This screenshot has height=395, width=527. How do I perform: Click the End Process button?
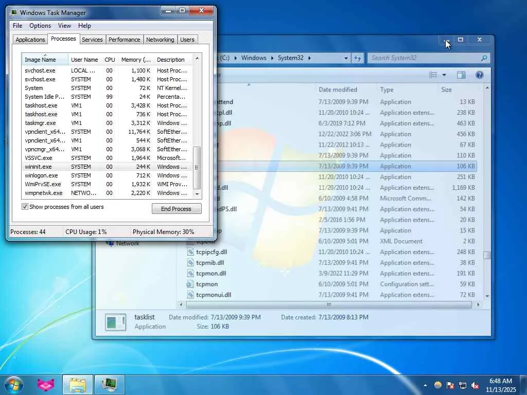pyautogui.click(x=177, y=209)
